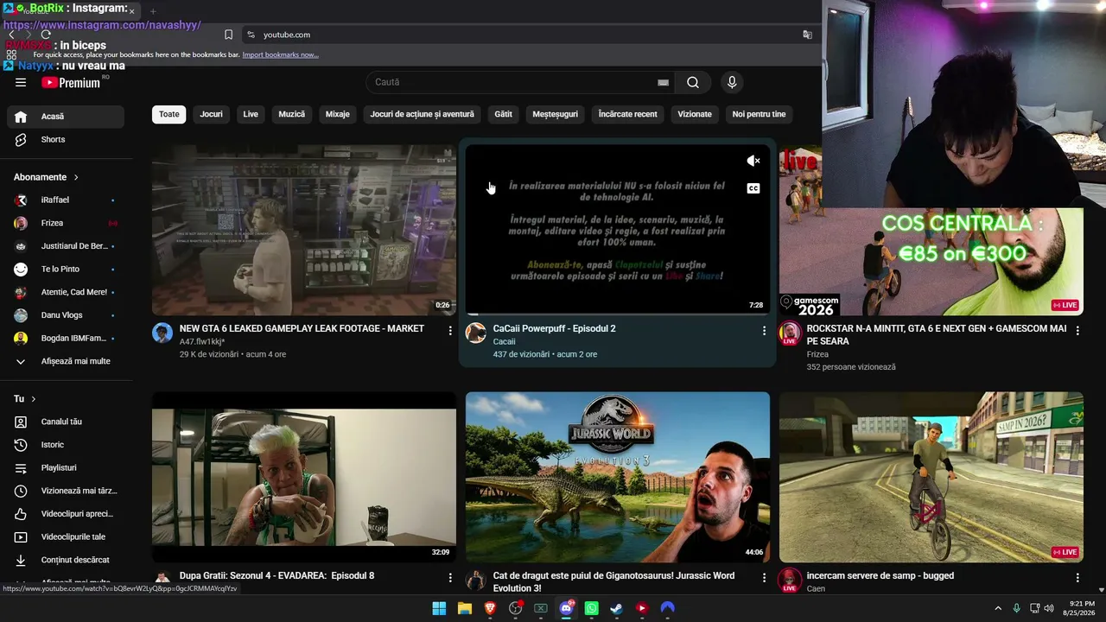Open a new browser tab
Screen dimensions: 1106x622
(153, 11)
